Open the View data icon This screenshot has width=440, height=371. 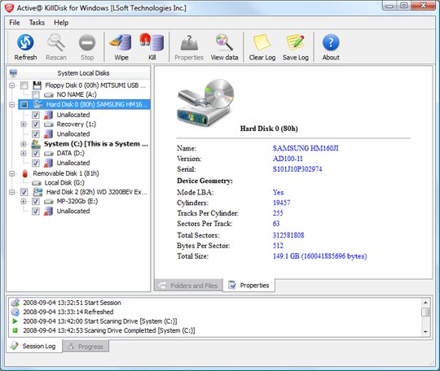(x=224, y=42)
